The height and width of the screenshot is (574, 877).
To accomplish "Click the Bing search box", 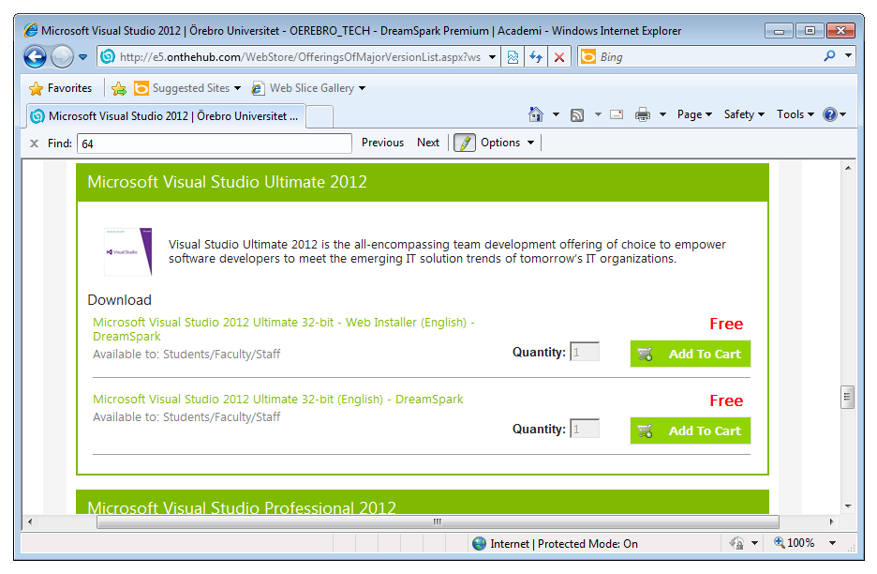I will pos(699,56).
